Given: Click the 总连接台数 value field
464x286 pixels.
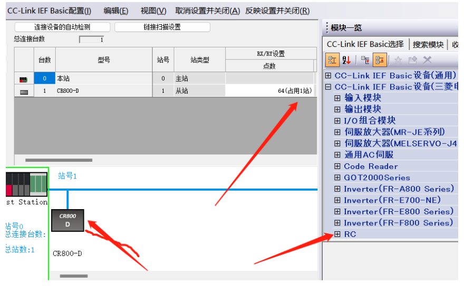Looking at the screenshot, I should tap(92, 40).
